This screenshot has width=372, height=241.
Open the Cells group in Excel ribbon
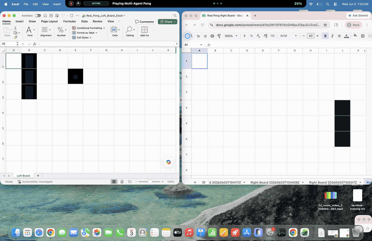click(x=115, y=32)
